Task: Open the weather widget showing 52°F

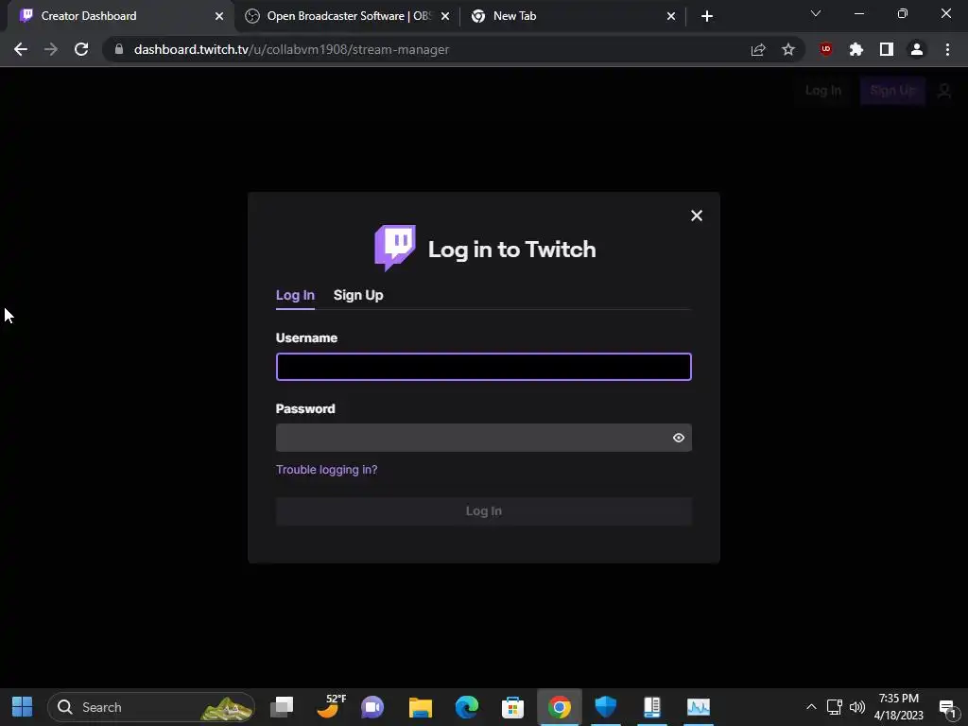Action: (330, 707)
